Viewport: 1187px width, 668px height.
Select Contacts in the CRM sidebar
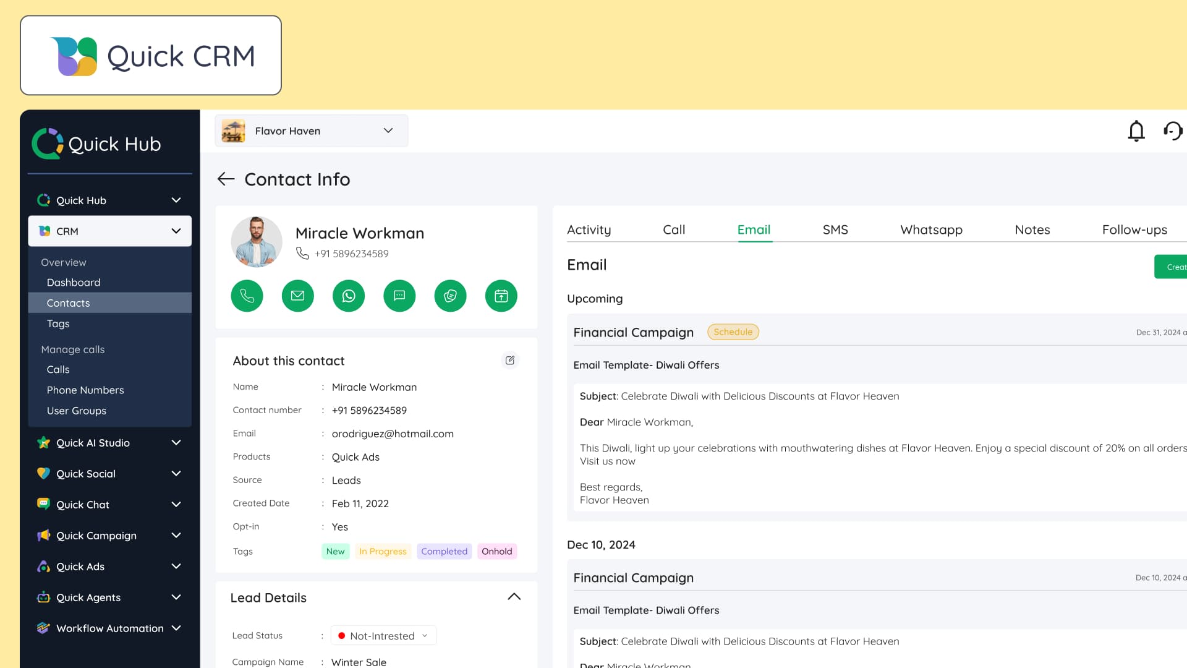coord(68,302)
